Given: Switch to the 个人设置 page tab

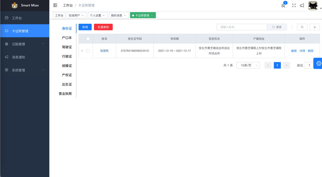Looking at the screenshot, I should pos(96,15).
